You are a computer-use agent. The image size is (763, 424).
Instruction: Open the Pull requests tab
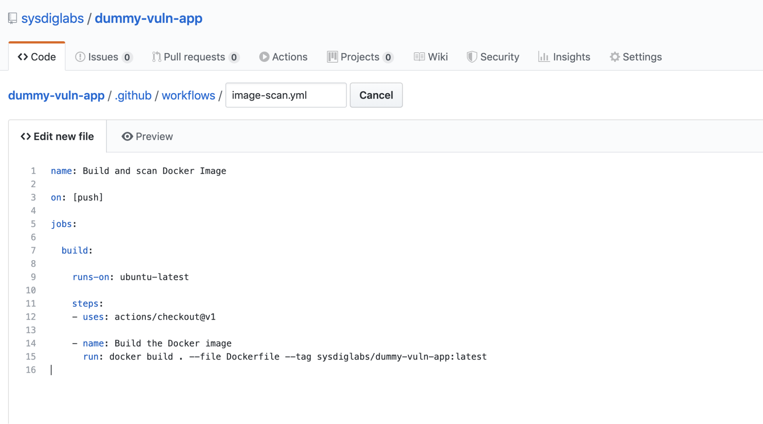196,57
